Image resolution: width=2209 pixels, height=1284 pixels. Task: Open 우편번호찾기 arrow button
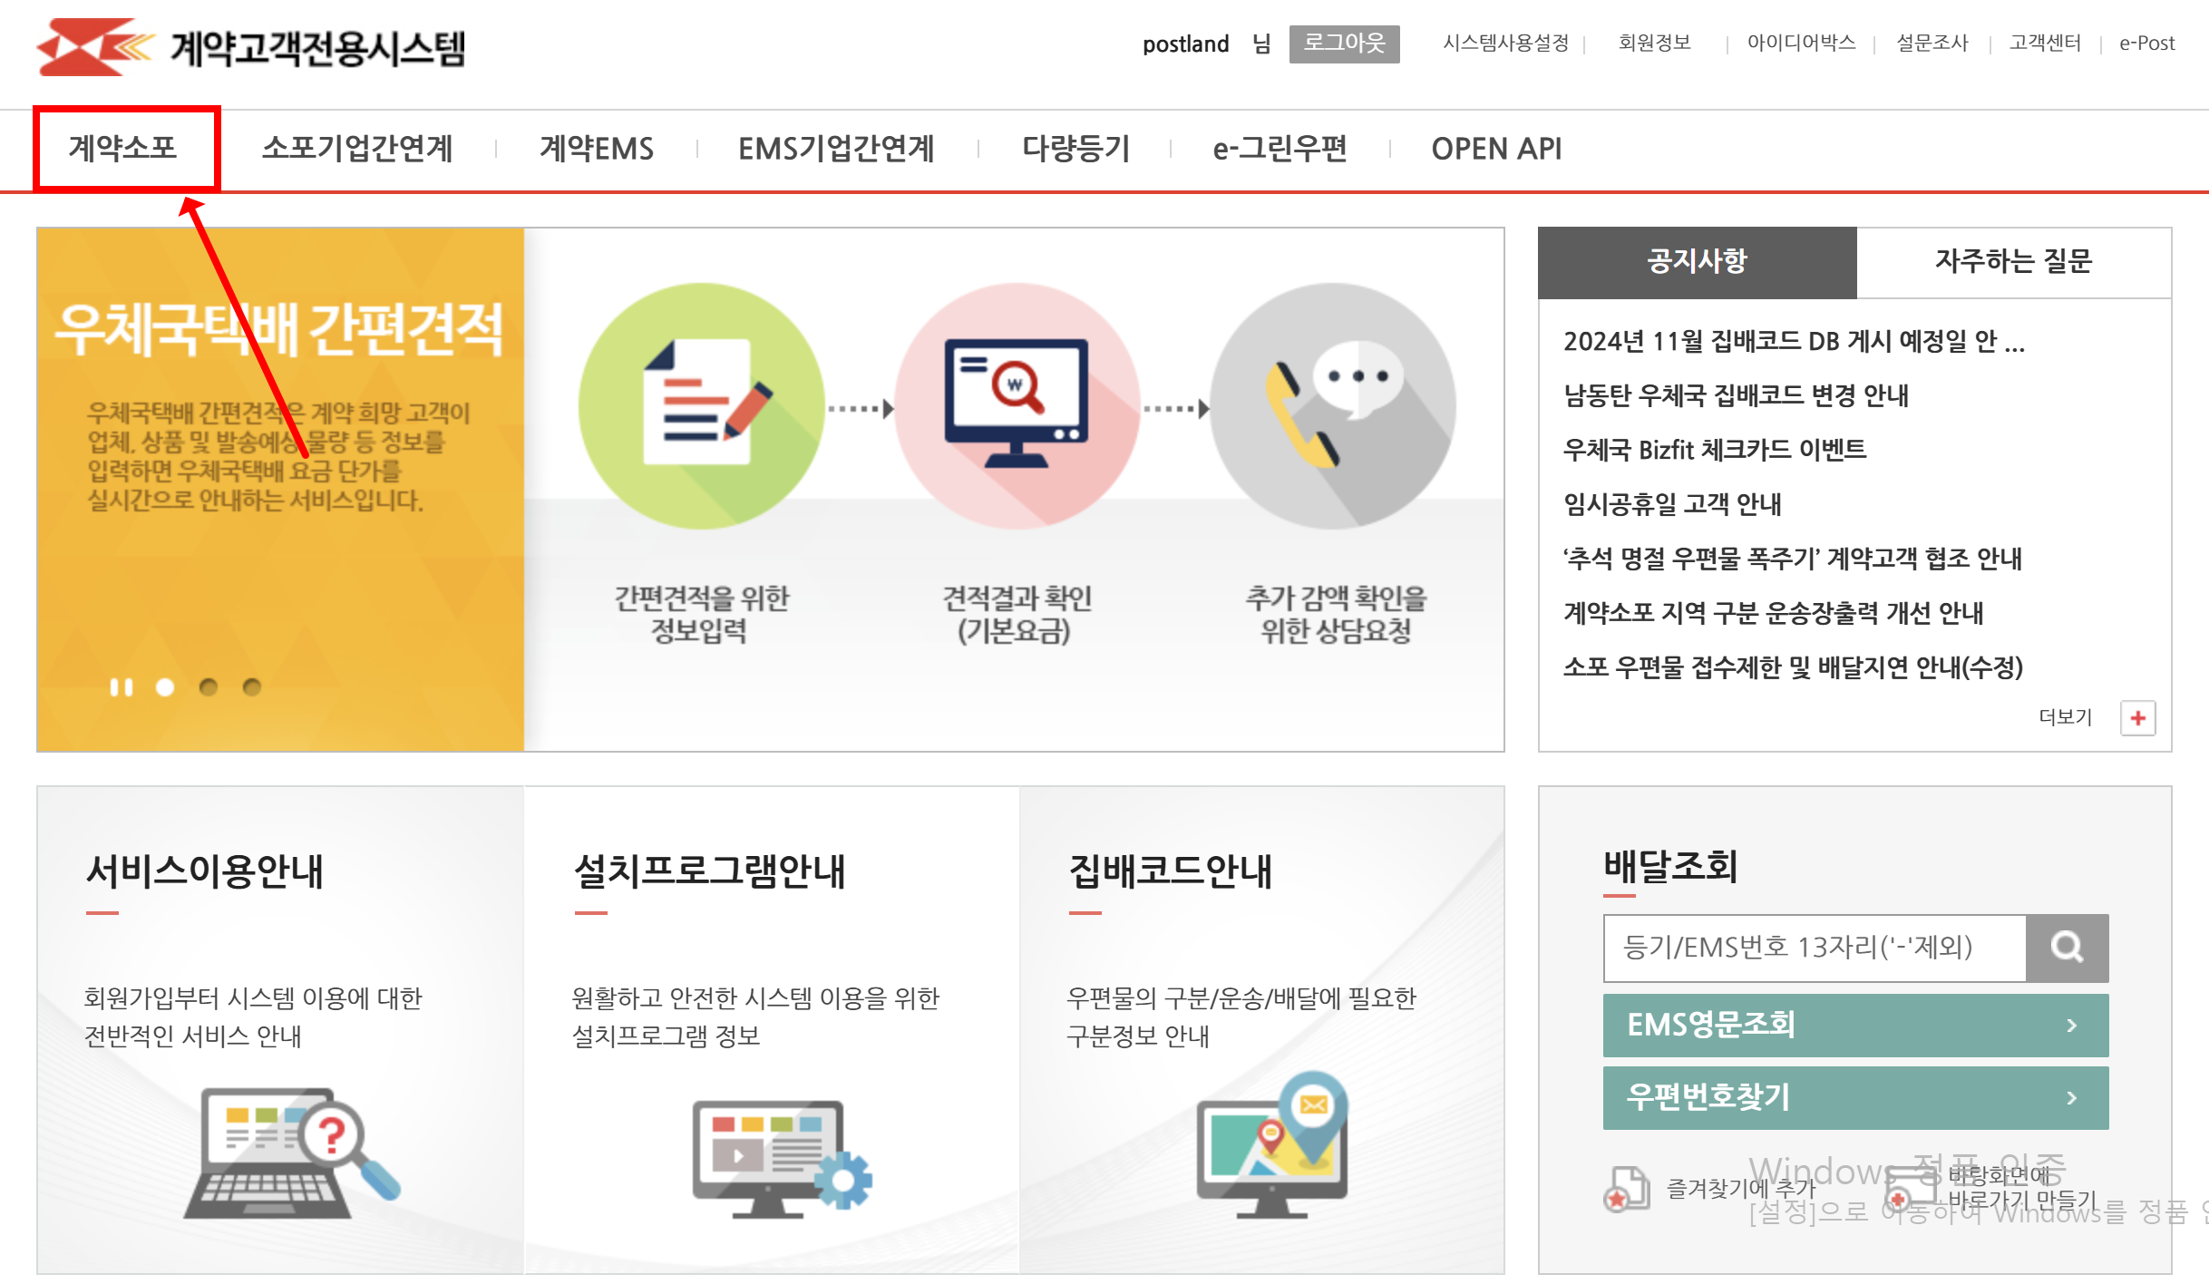pos(2071,1098)
